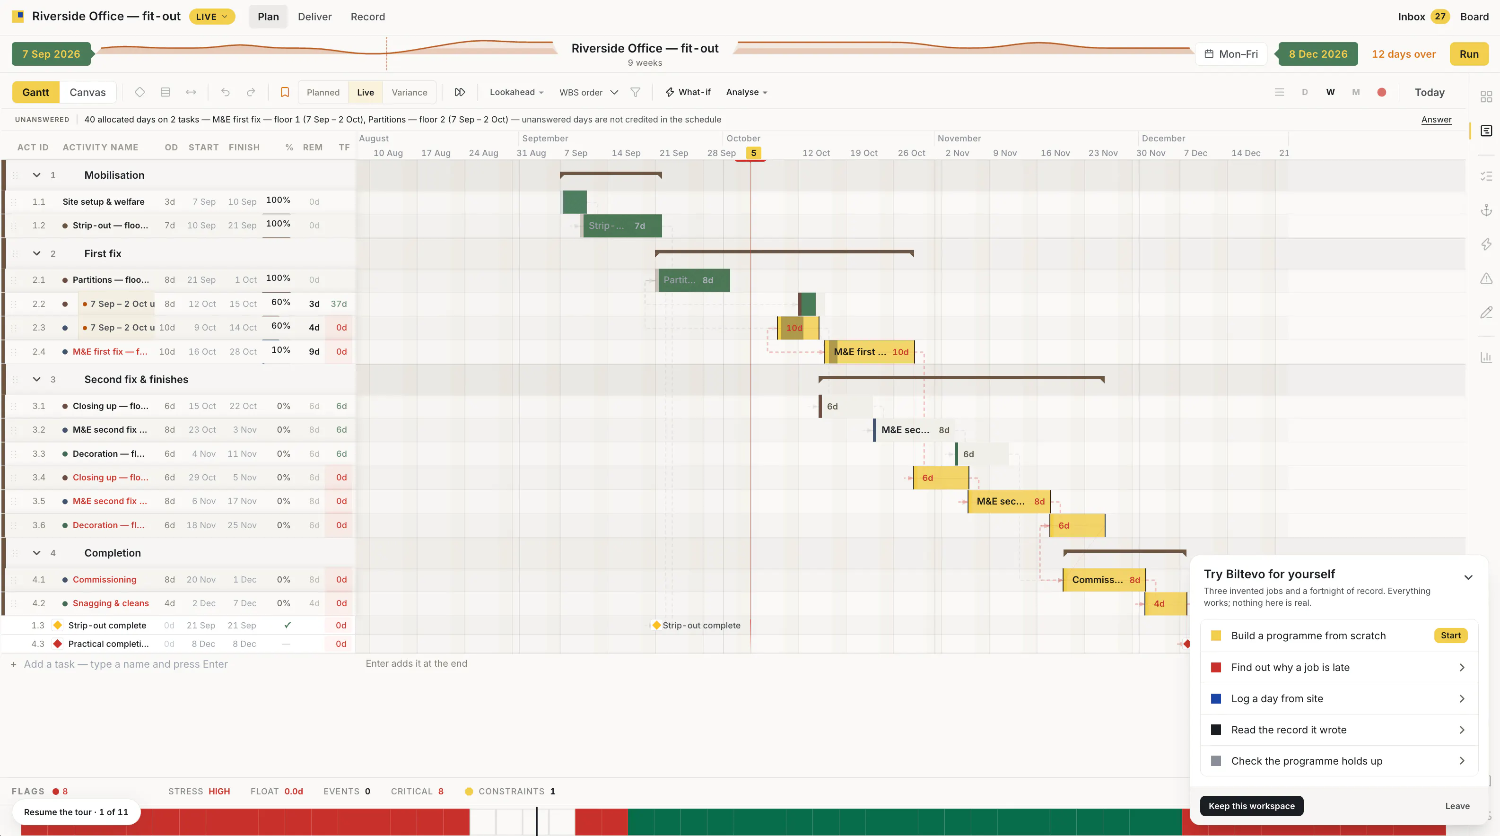Switch timeline scale to M (month)
This screenshot has height=836, width=1500.
click(1356, 92)
